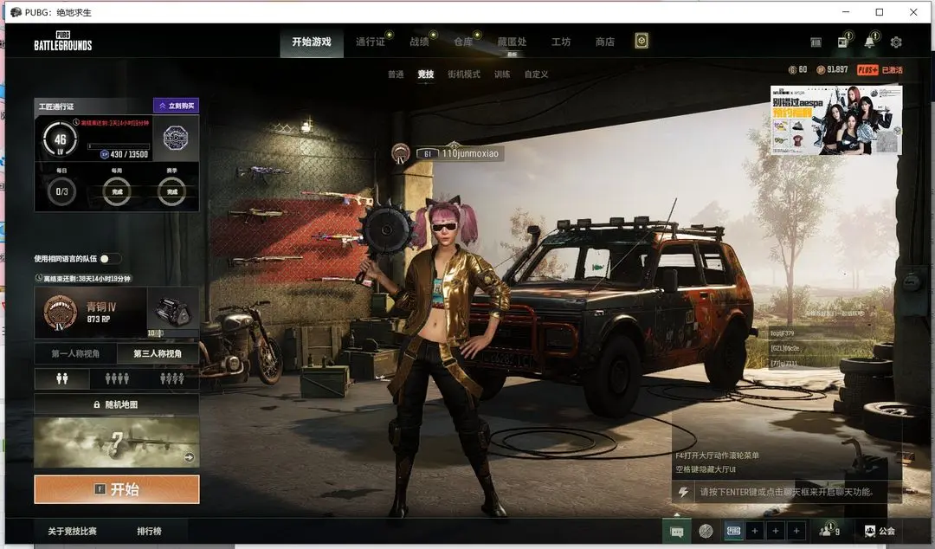Open the news panel icon

coord(843,42)
